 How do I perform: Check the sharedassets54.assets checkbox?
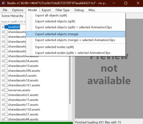[x=6, y=61]
